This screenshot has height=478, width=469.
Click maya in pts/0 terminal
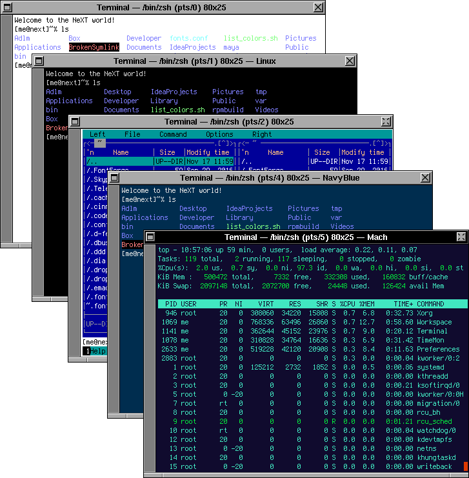click(231, 47)
